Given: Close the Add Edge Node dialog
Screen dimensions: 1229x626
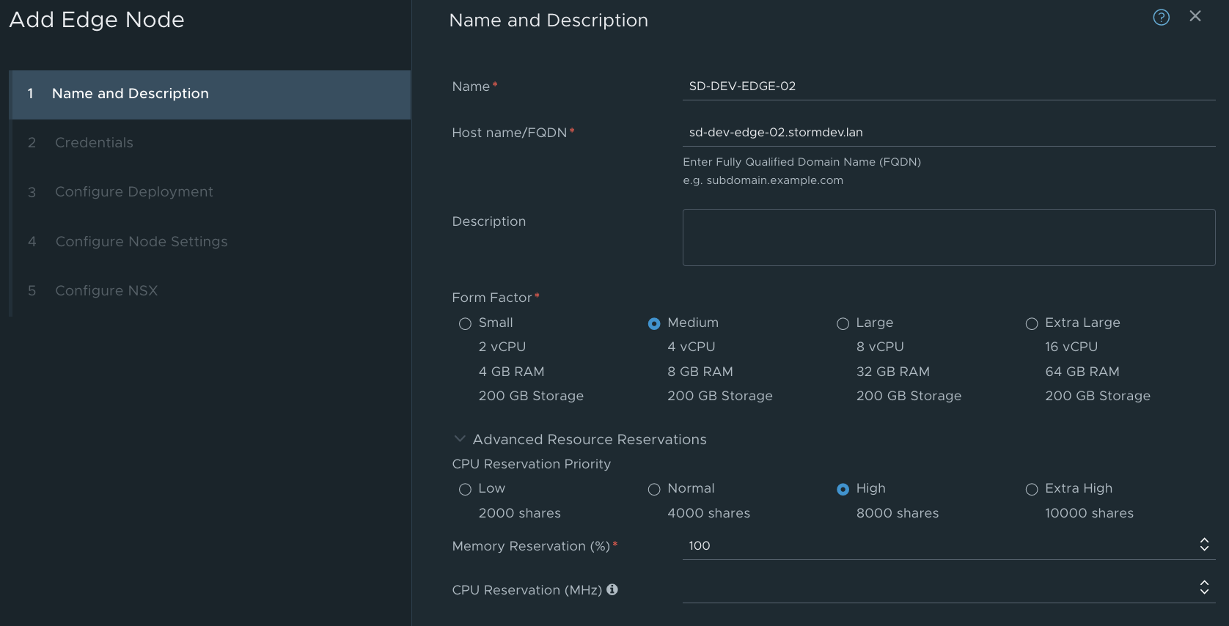Looking at the screenshot, I should coord(1195,16).
